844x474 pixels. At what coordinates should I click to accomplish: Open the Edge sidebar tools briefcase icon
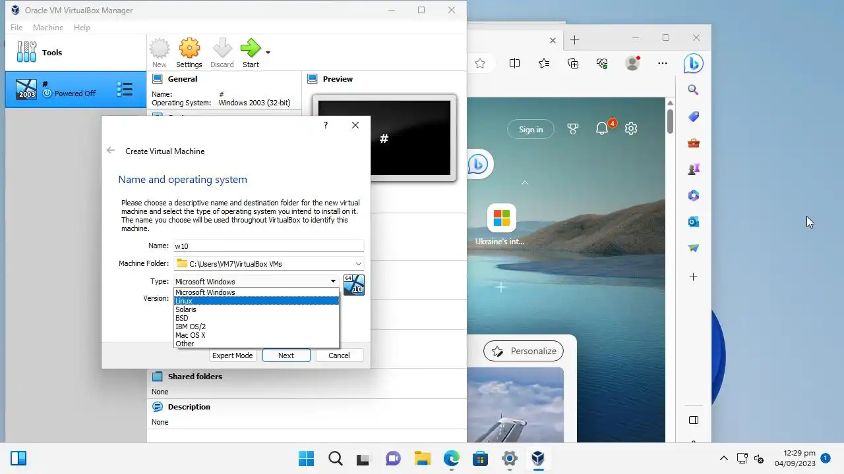[x=693, y=143]
